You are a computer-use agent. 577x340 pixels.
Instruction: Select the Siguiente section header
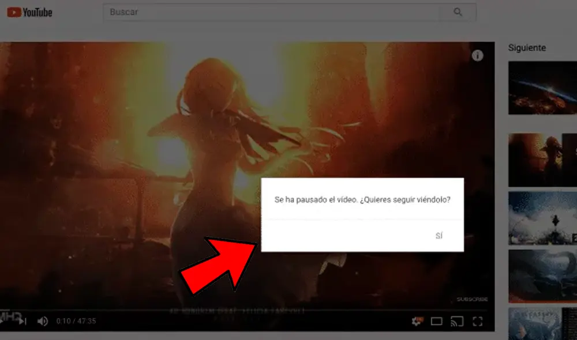[527, 48]
